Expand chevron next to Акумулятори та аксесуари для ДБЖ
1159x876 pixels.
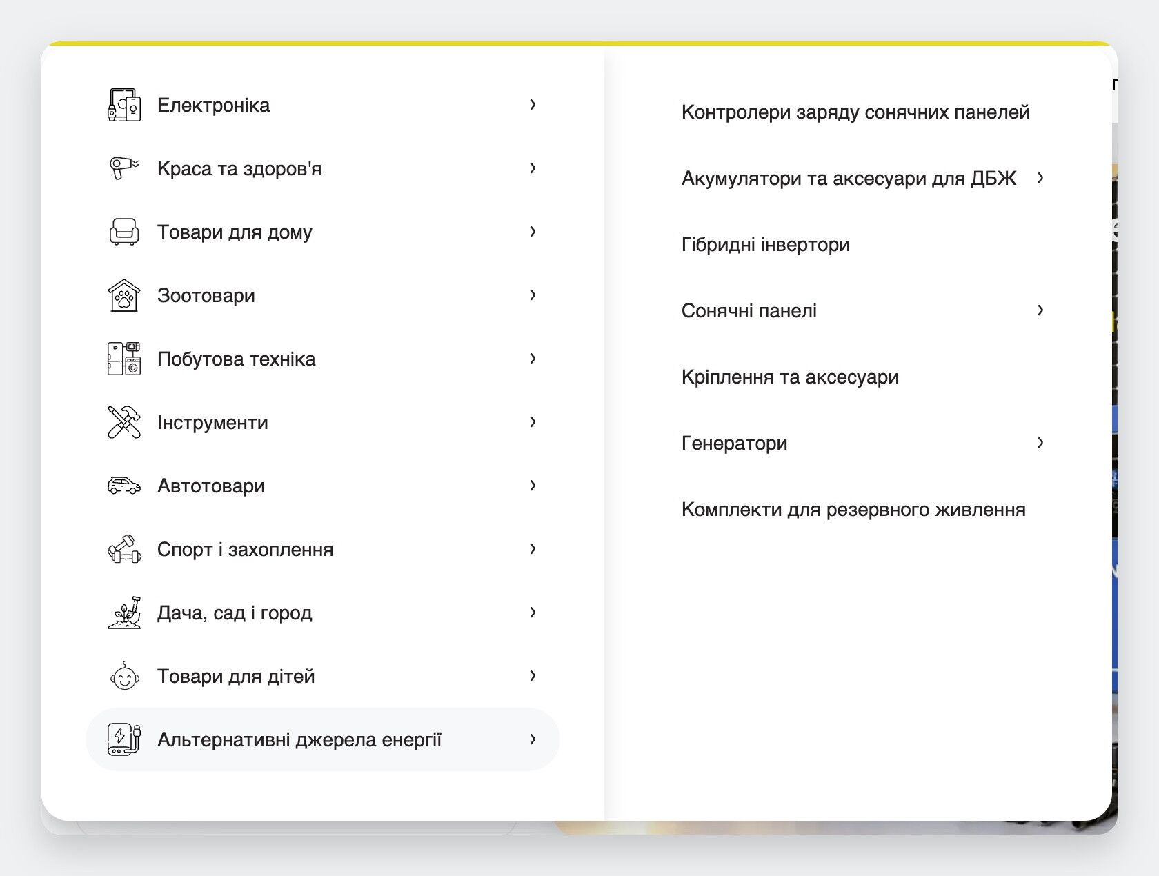point(1040,178)
